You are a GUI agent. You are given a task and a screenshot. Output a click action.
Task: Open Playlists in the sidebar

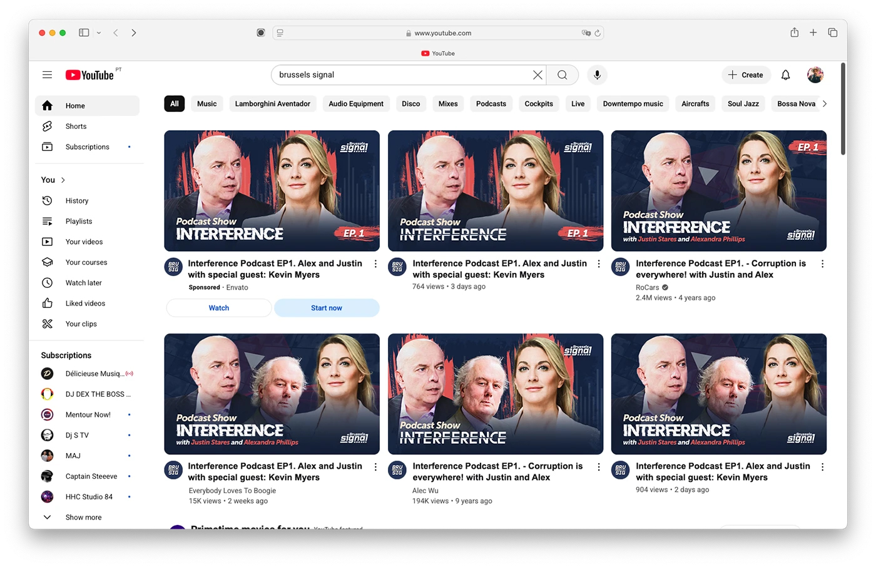coord(88,222)
